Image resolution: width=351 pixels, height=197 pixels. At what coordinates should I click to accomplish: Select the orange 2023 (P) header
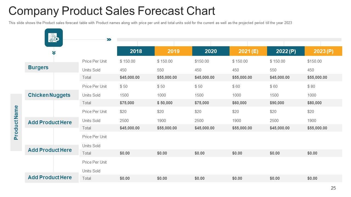(x=323, y=51)
